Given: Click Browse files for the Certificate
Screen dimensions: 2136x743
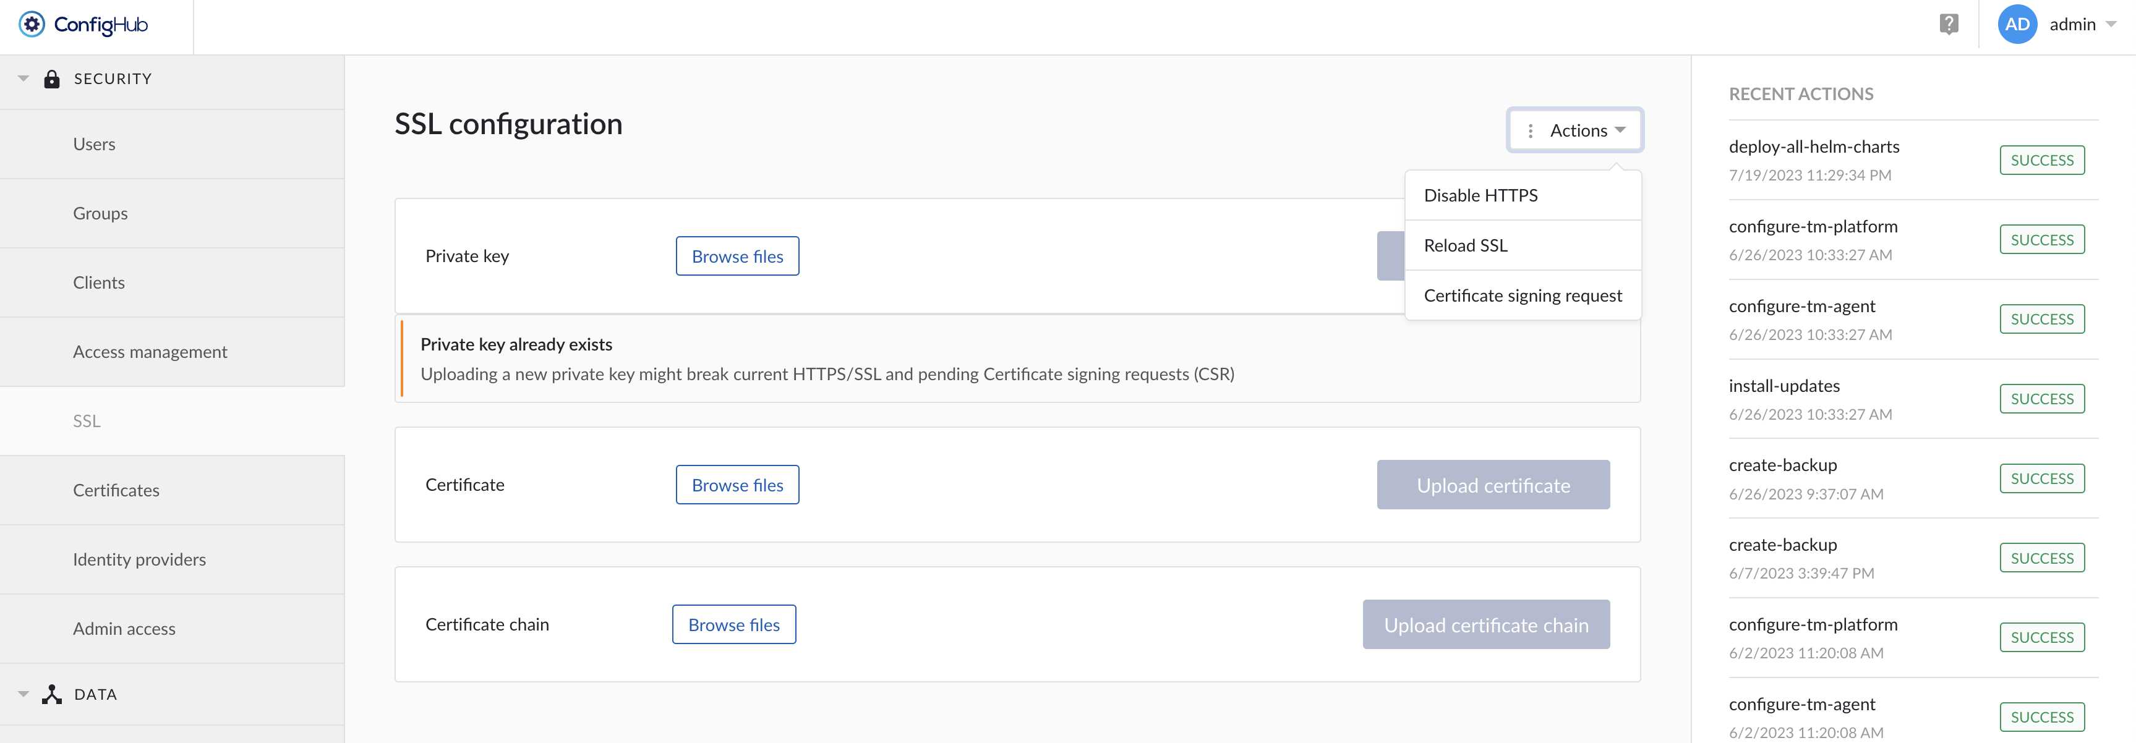Looking at the screenshot, I should point(737,484).
